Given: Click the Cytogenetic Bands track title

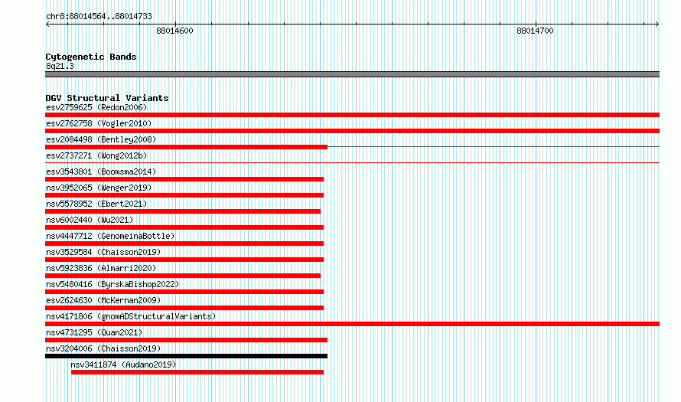Looking at the screenshot, I should pyautogui.click(x=91, y=57).
